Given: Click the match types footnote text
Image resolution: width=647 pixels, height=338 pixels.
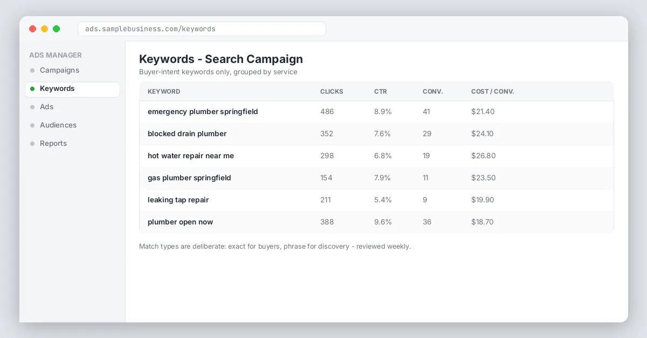Looking at the screenshot, I should point(275,247).
